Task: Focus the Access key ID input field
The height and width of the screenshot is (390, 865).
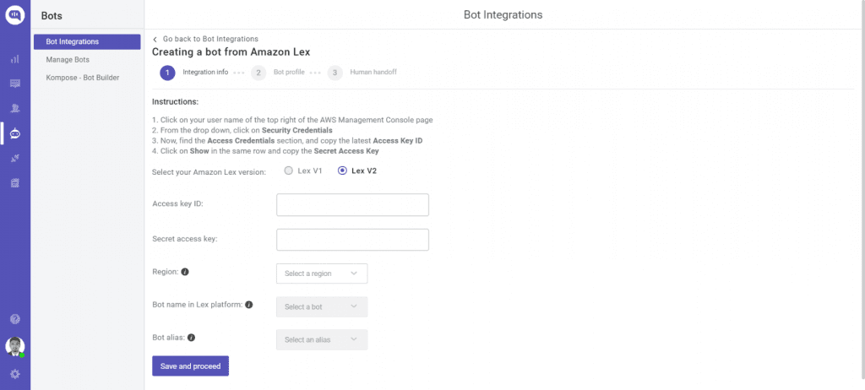Action: (x=352, y=204)
